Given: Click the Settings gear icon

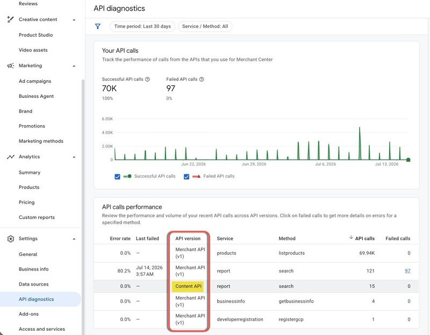Looking at the screenshot, I should pyautogui.click(x=10, y=239).
